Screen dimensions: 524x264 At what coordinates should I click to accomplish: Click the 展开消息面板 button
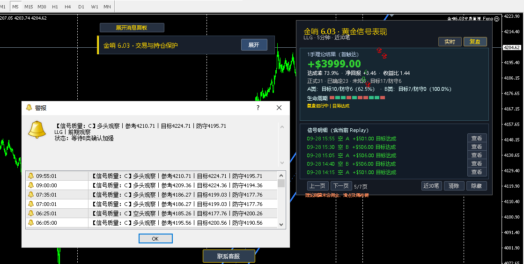pyautogui.click(x=132, y=28)
